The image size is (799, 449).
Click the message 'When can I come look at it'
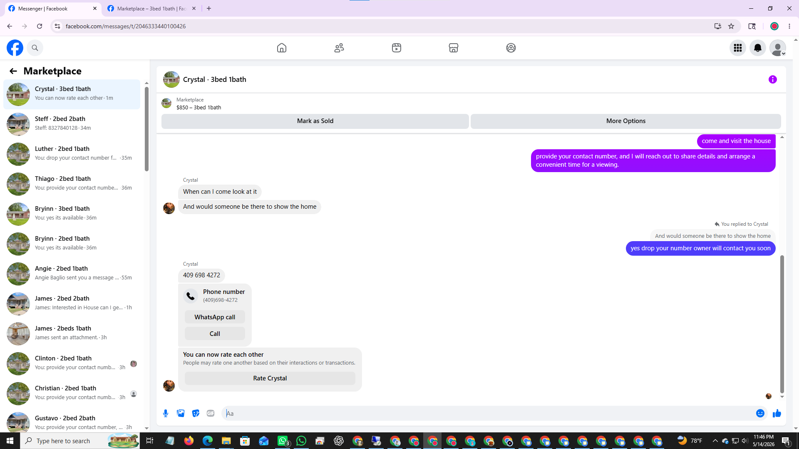click(x=220, y=192)
